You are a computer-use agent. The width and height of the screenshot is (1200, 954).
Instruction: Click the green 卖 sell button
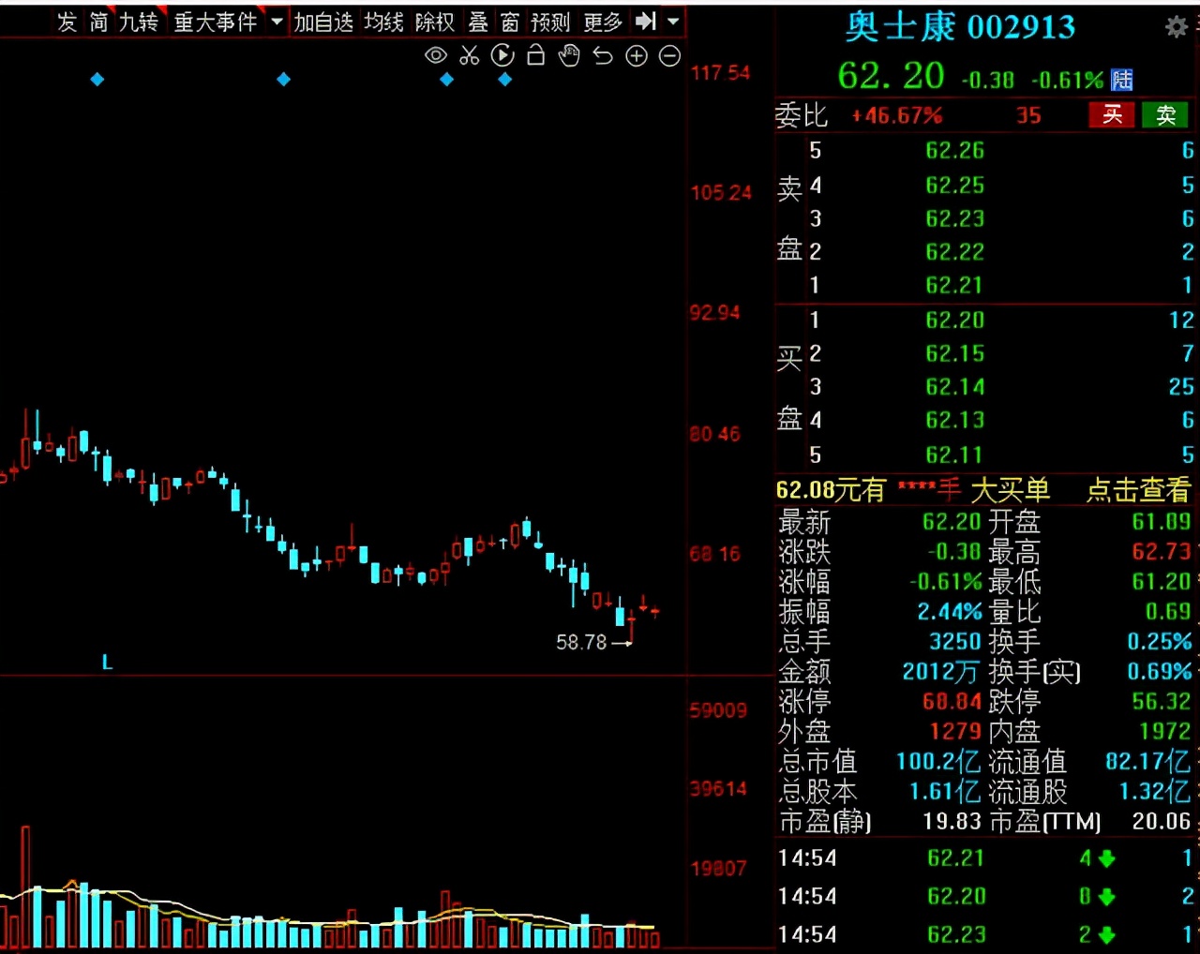[x=1165, y=115]
